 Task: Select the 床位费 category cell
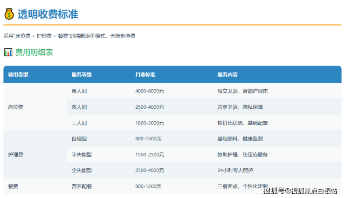(x=15, y=107)
